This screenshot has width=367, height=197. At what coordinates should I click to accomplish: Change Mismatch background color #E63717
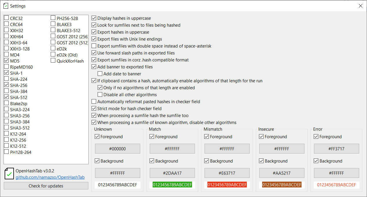tap(227, 173)
